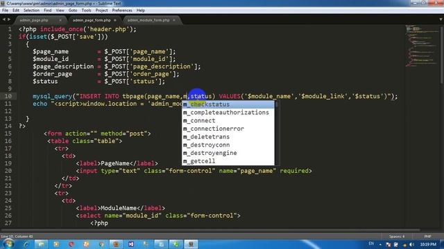Screen dimensions: 444x249
Task: Open the Selection menu
Action: coord(31,10)
